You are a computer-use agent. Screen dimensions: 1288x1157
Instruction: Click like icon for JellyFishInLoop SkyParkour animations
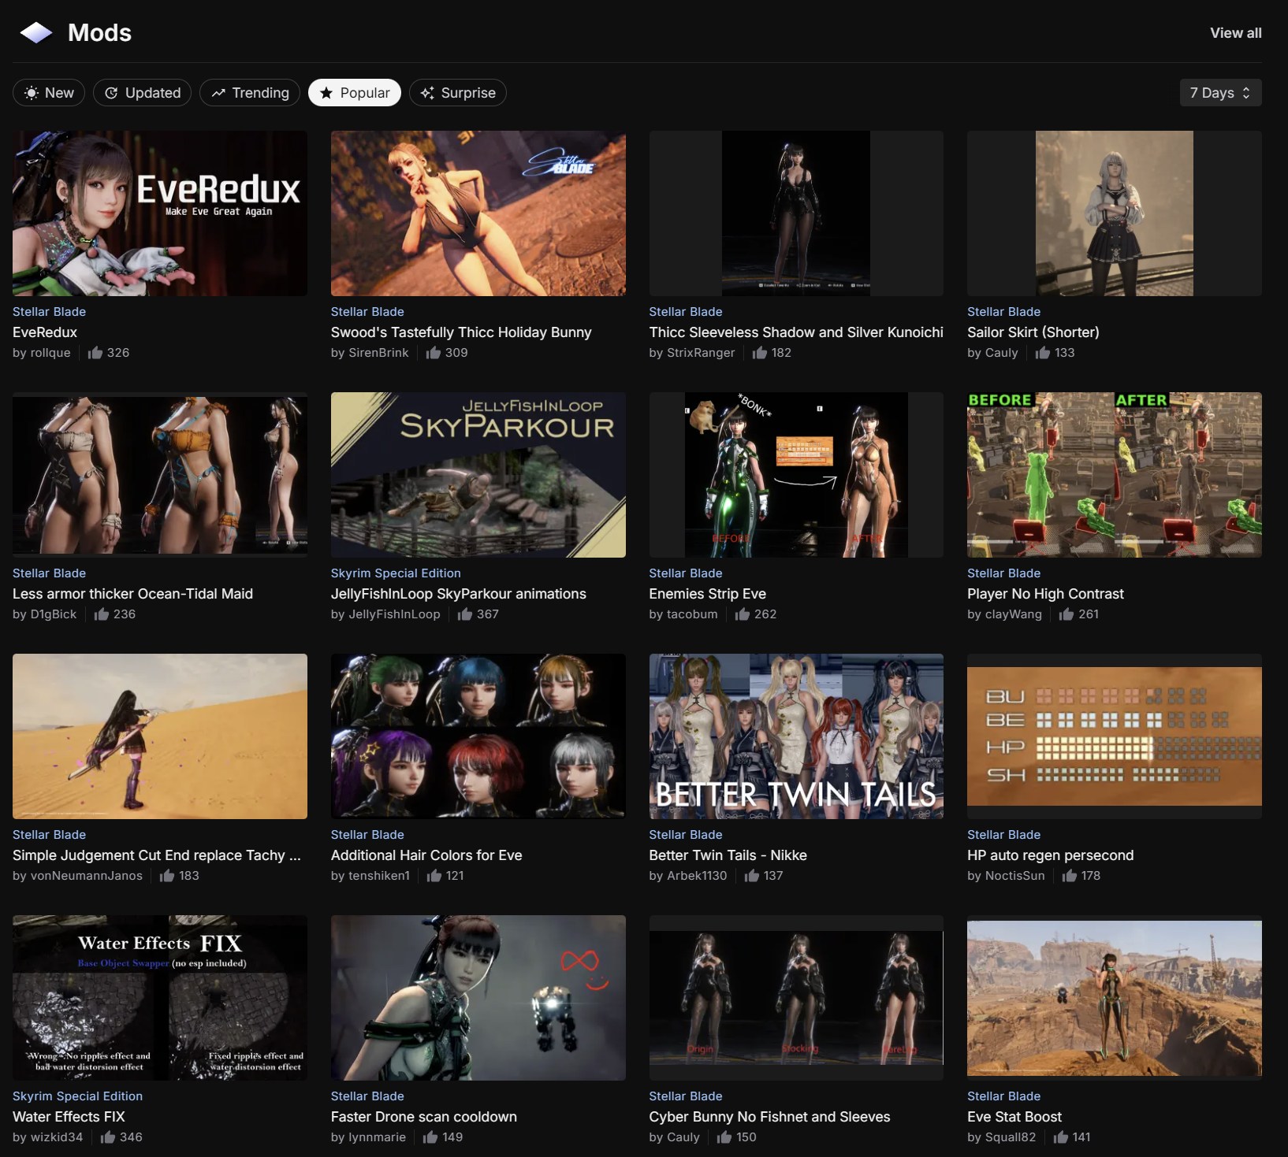click(465, 614)
